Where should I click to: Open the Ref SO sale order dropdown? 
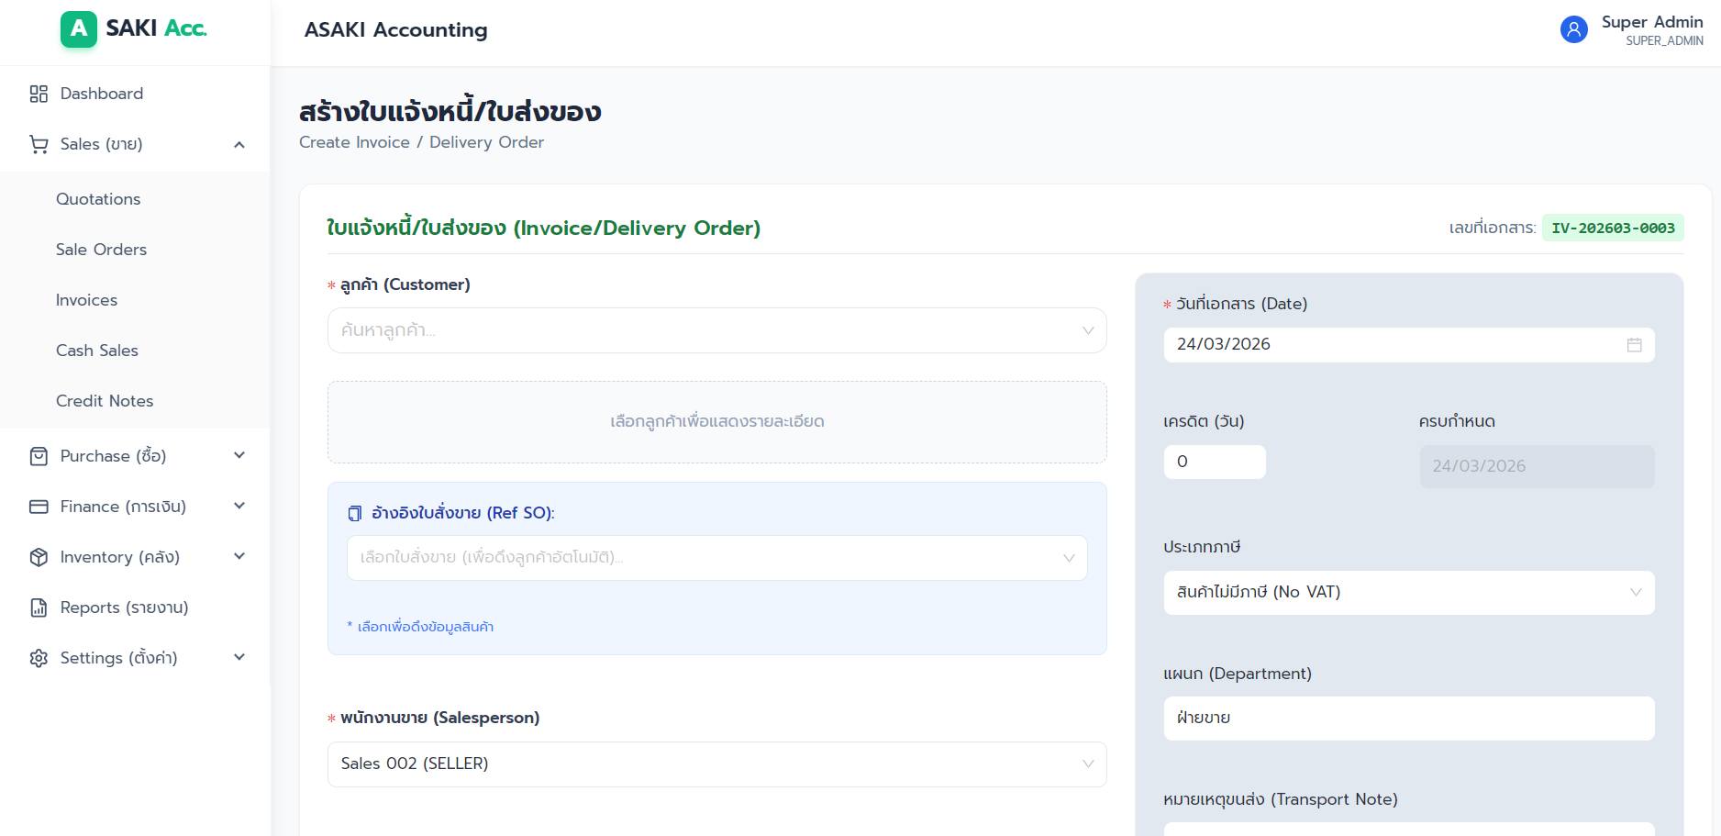[x=717, y=558]
